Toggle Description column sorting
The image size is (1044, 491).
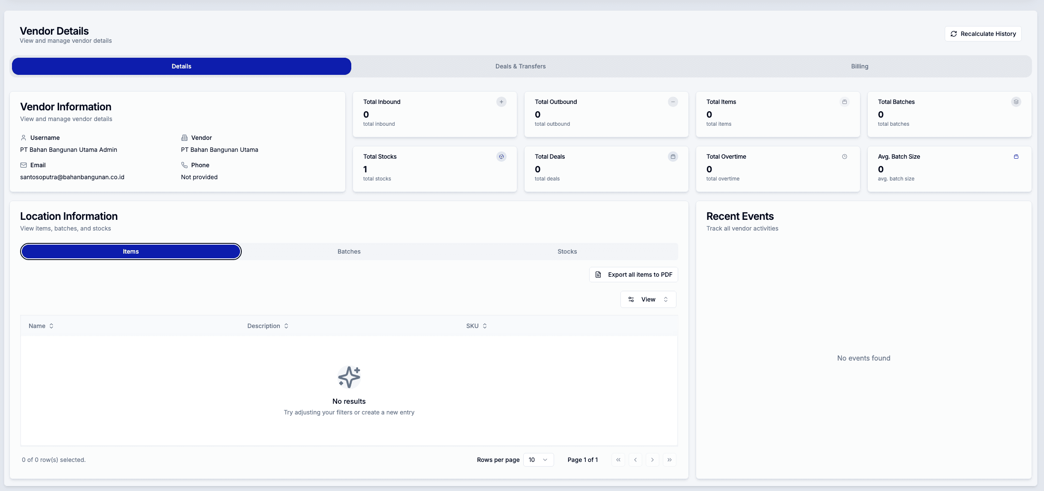pyautogui.click(x=267, y=325)
